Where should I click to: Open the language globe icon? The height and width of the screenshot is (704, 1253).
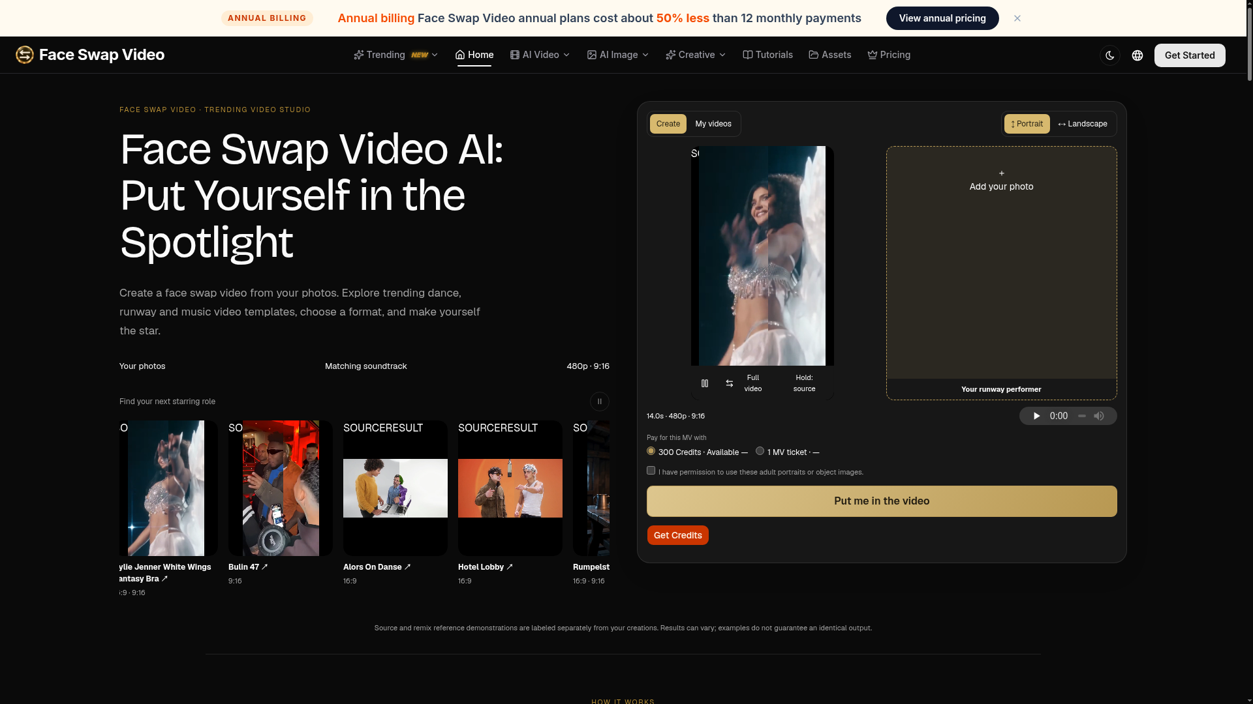1137,55
